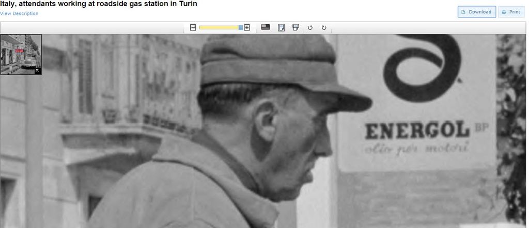Collapse navigator using its corner arrow
Viewport: 529px width, 228px height.
[38, 71]
